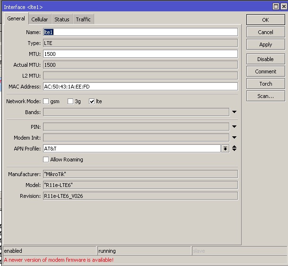
Task: Select the Manufacturer "MikroTik" value
Action: tap(140, 174)
